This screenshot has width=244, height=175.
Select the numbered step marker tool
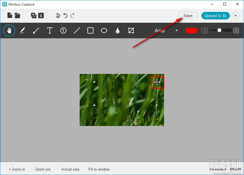tap(63, 30)
